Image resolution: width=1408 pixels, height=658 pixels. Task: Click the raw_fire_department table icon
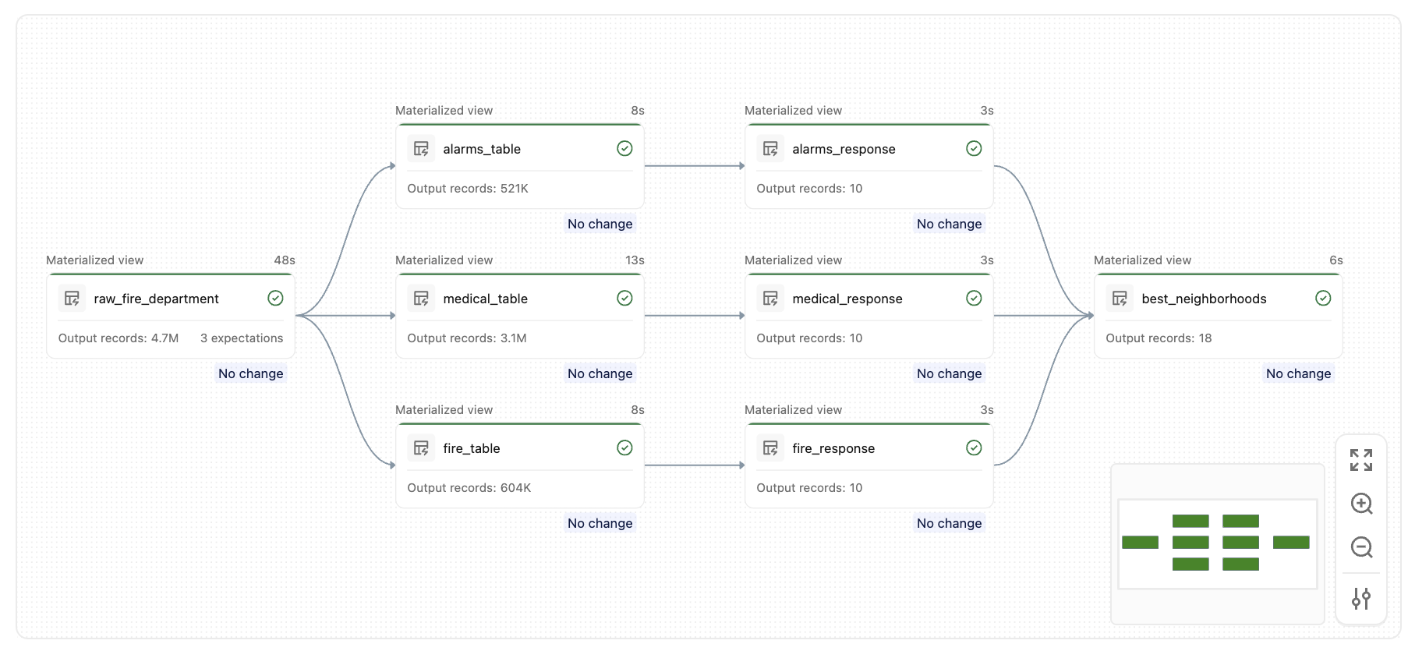[x=72, y=299]
